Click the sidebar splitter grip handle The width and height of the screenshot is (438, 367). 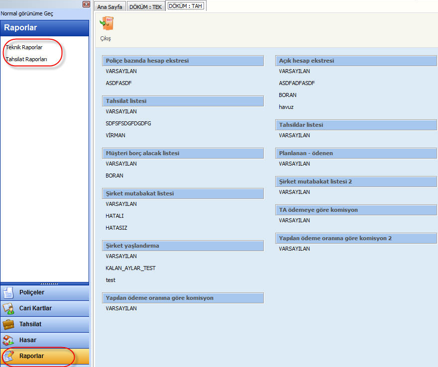[45, 283]
